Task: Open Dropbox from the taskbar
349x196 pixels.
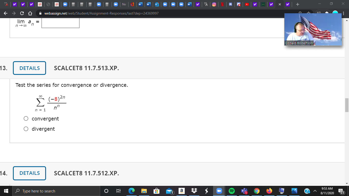Action: coord(194,191)
